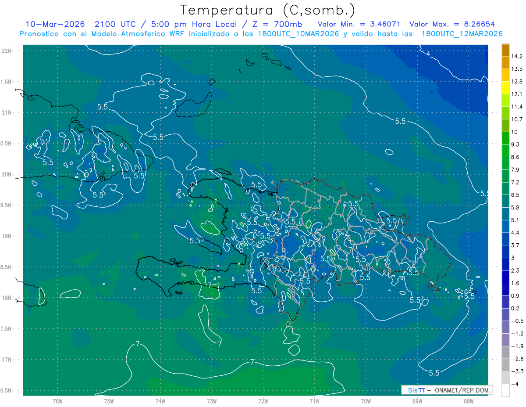Viewport: 526px width, 407px height.
Task: Click the "69W" longitude axis label
Action: pyautogui.click(x=417, y=401)
